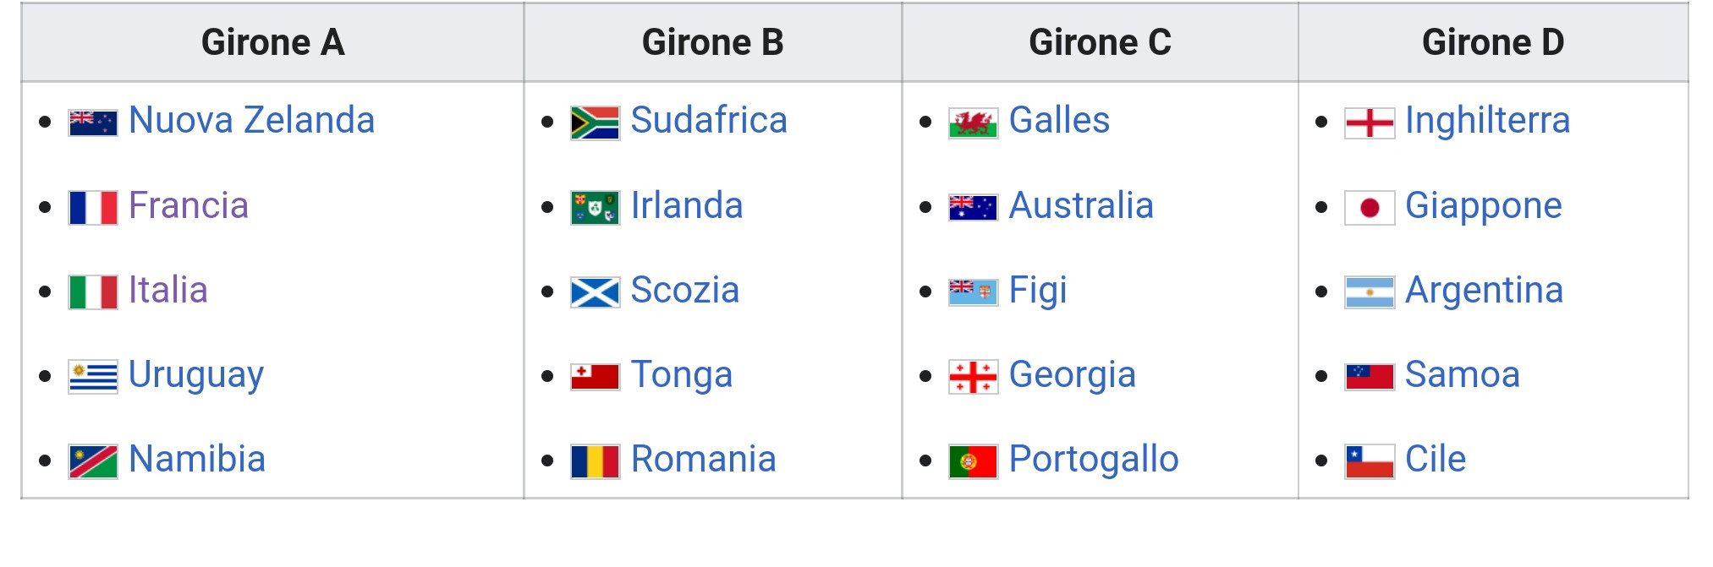Click the Namibia flag icon
This screenshot has width=1713, height=567.
(93, 461)
